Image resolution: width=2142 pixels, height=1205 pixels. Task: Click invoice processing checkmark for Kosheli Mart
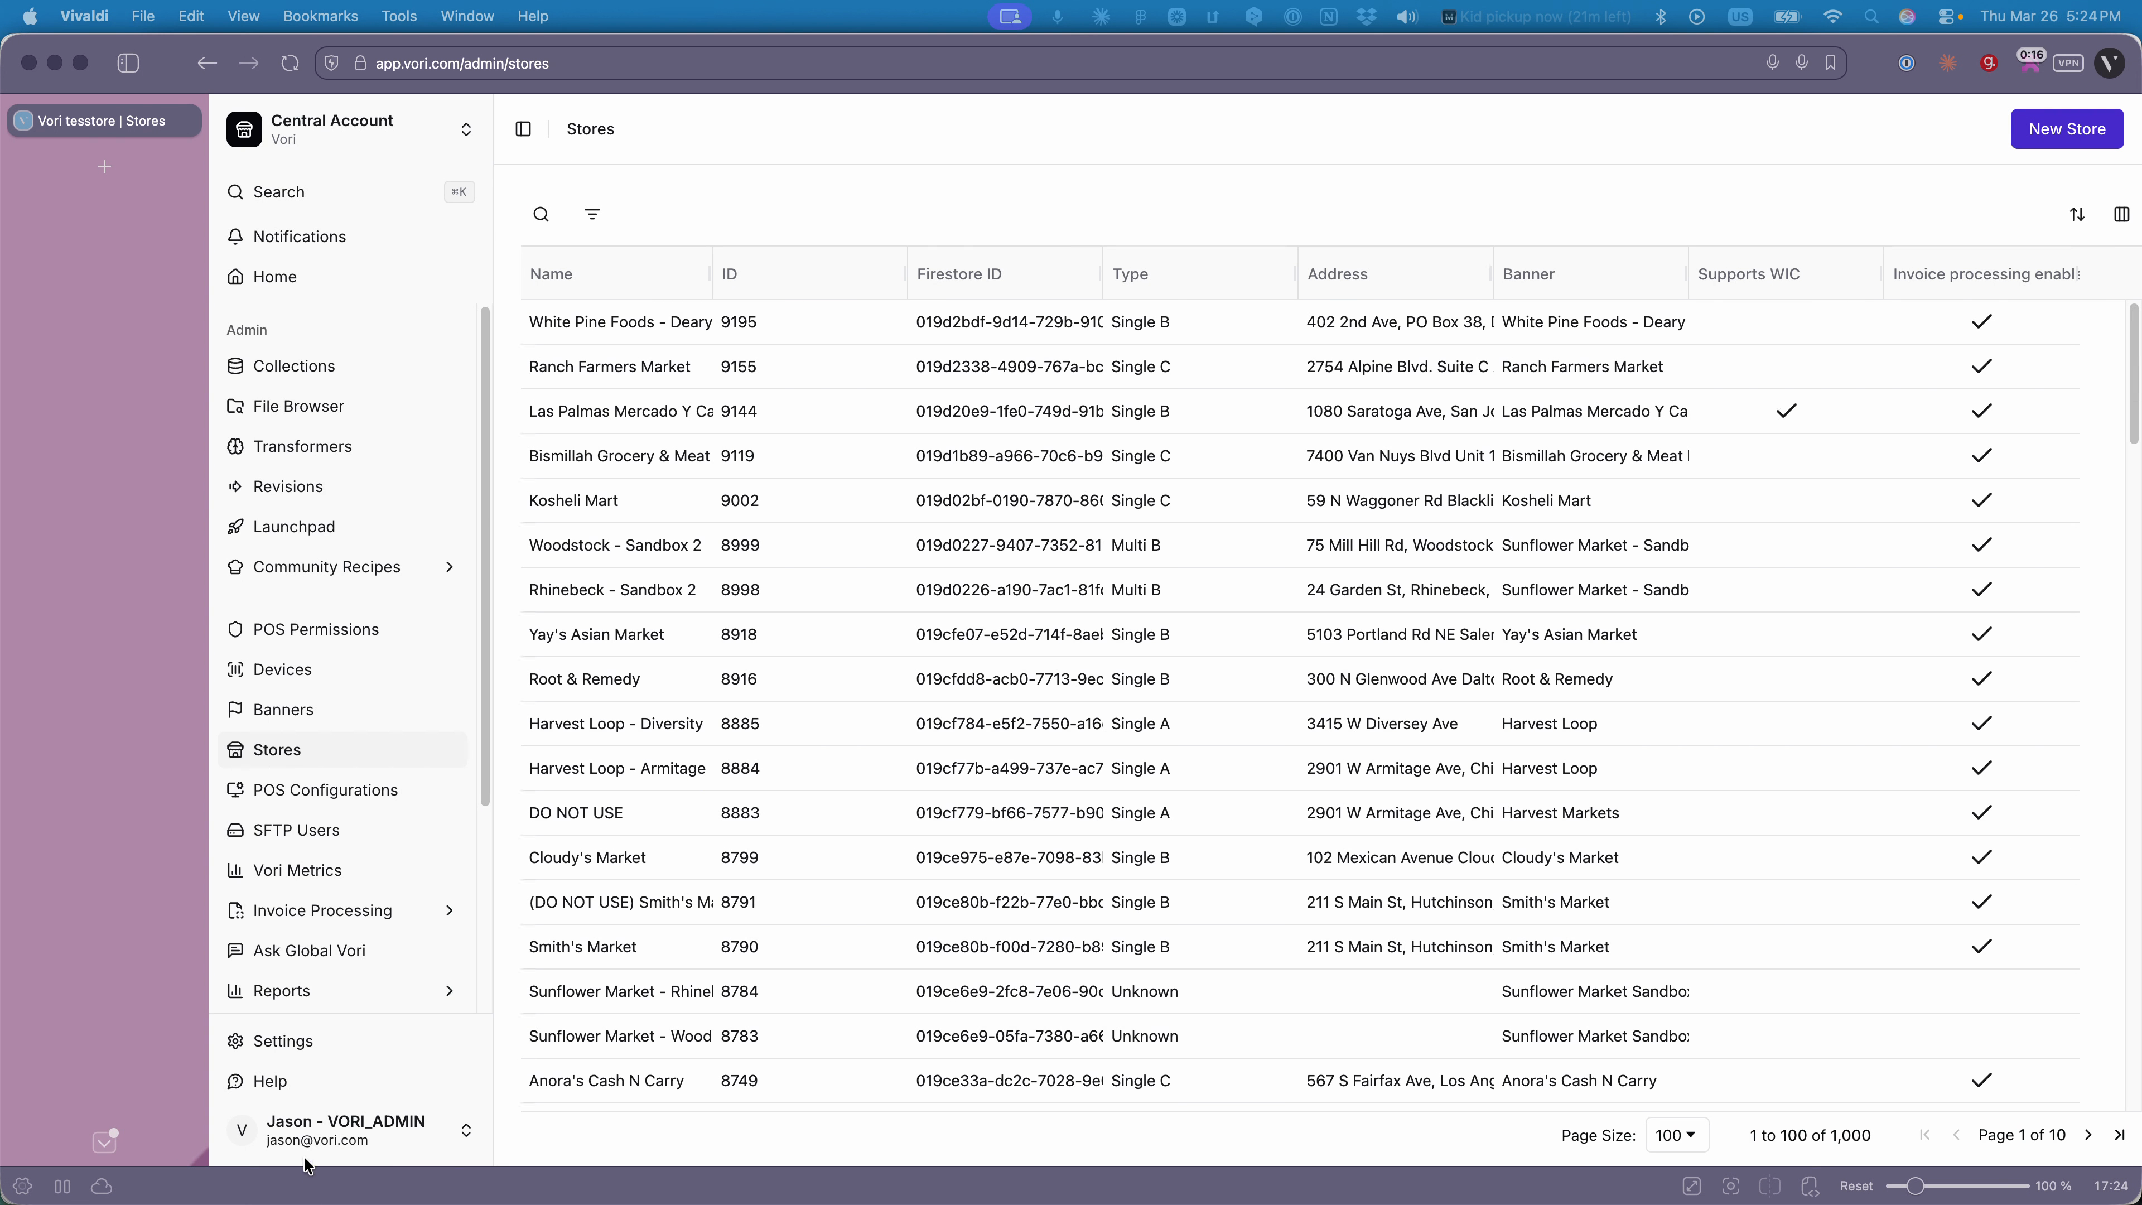coord(1981,500)
